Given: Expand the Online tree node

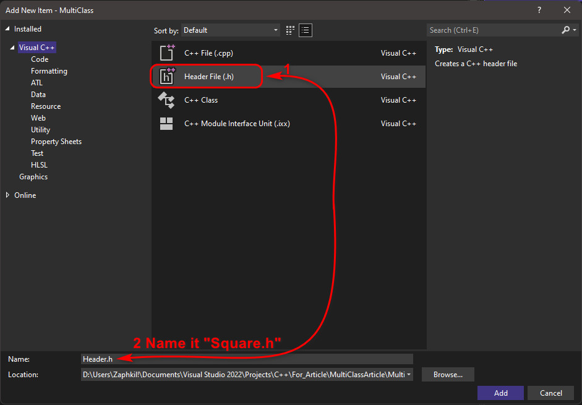Looking at the screenshot, I should click(x=7, y=195).
